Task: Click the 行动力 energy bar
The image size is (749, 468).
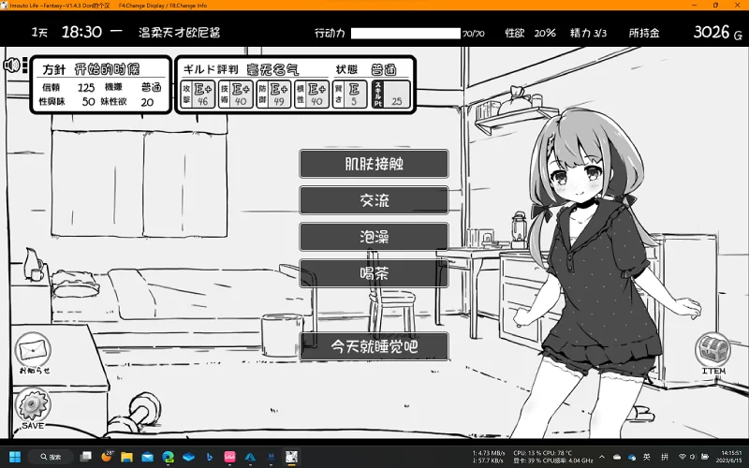Action: point(405,33)
